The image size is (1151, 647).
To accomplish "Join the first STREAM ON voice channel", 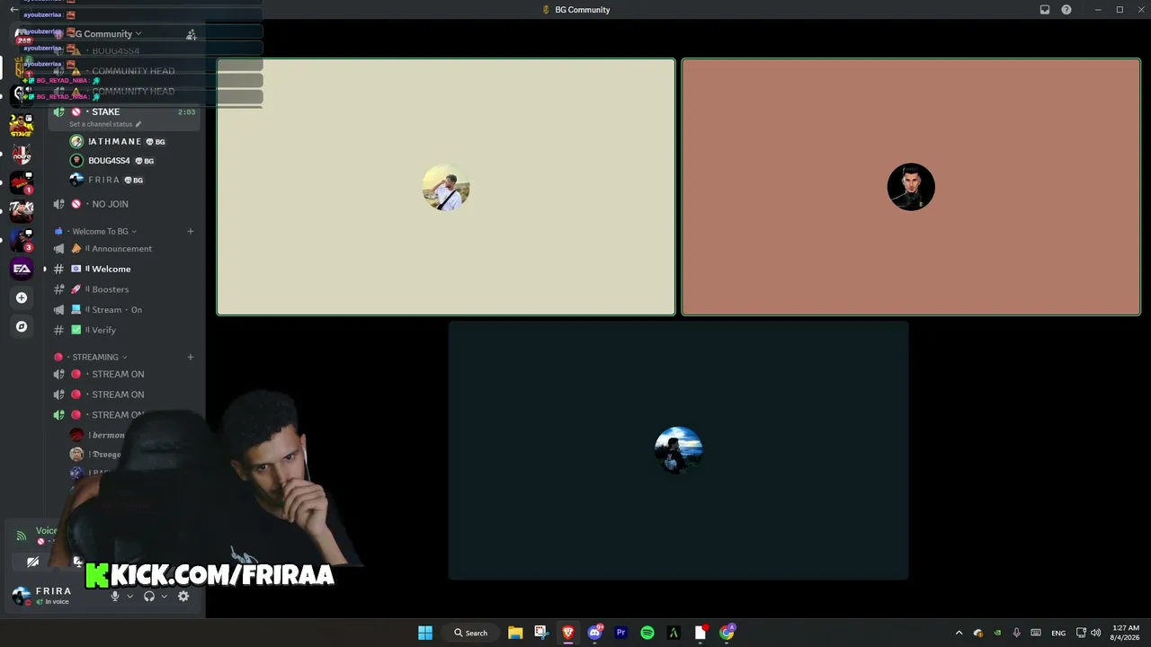I will click(x=125, y=374).
